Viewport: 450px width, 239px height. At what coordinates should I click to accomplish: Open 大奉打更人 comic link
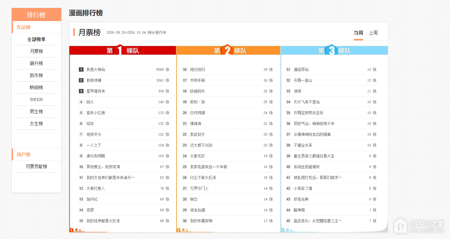(x=96, y=188)
